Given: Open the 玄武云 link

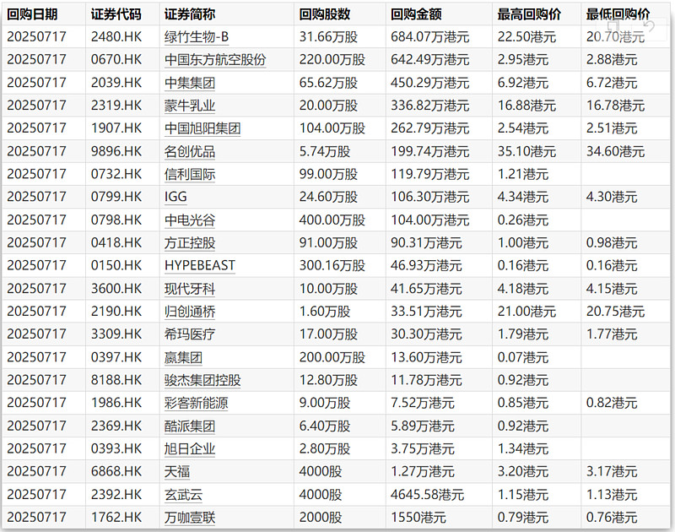Looking at the screenshot, I should [183, 495].
